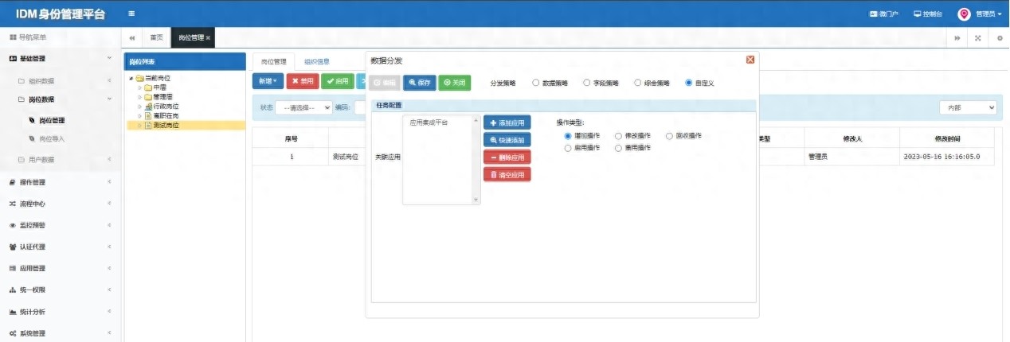Close the 数据分发 dialog with the X icon

pyautogui.click(x=750, y=60)
